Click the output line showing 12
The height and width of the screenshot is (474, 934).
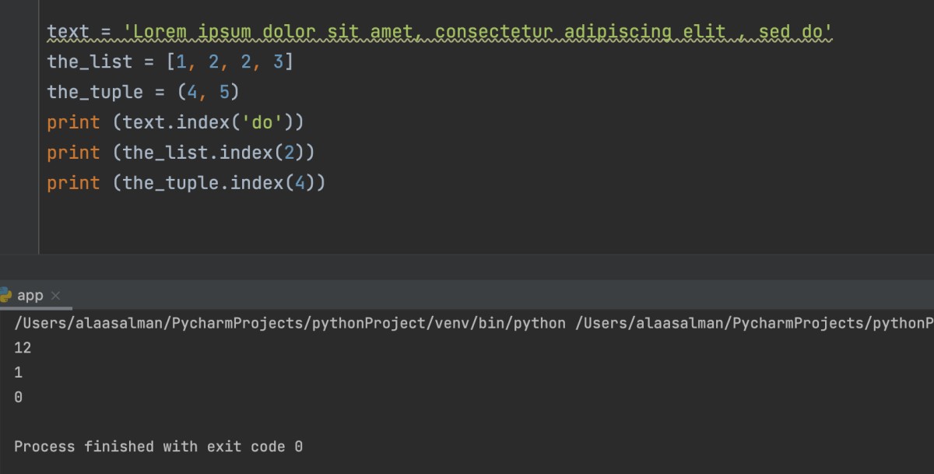[23, 348]
